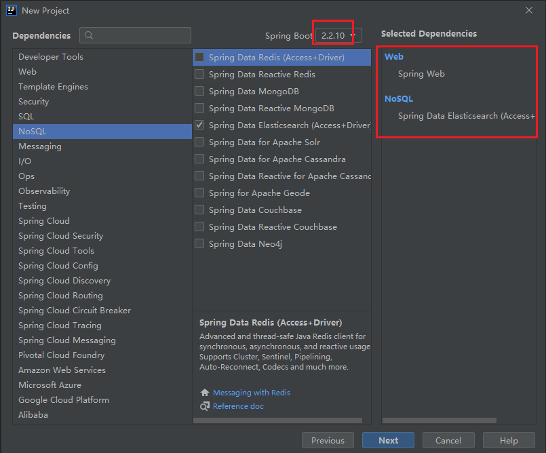The height and width of the screenshot is (453, 546).
Task: Select NoSQL category
Action: 102,132
